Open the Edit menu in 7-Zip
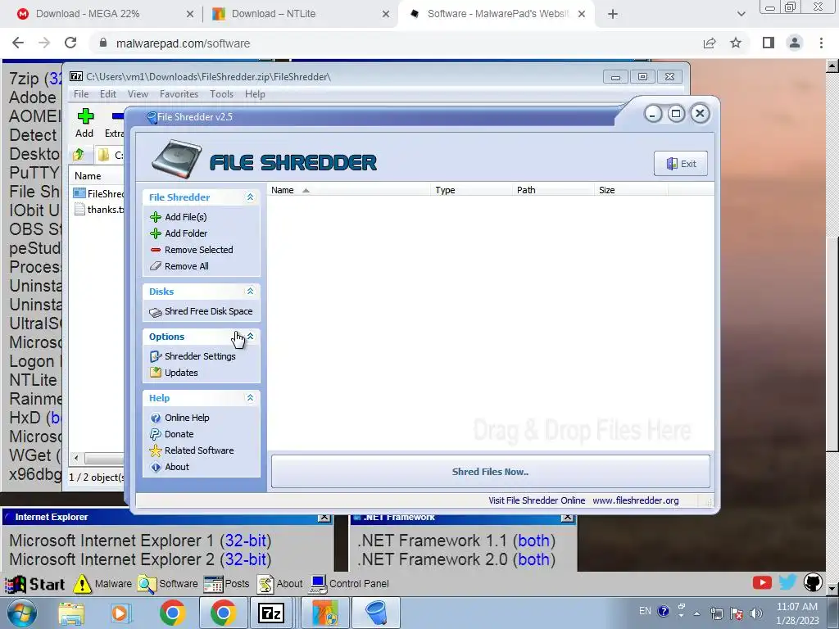This screenshot has width=839, height=629. point(108,94)
